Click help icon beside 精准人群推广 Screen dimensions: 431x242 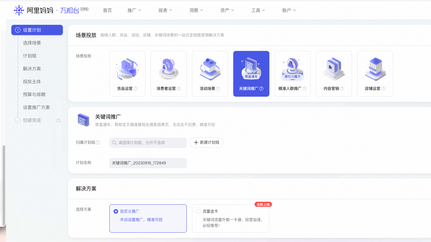(x=305, y=89)
